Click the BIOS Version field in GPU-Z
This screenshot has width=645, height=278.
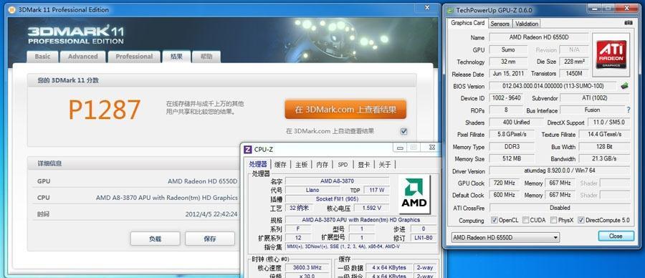click(x=553, y=86)
